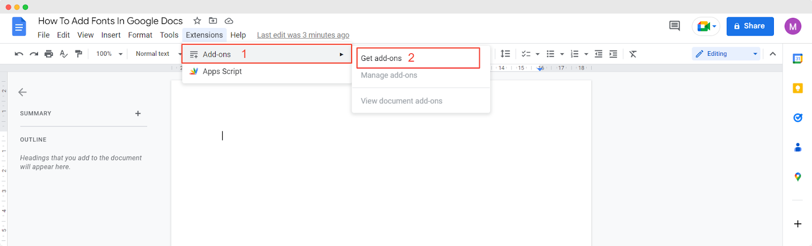Expand the checklist options arrow
This screenshot has width=812, height=246.
[x=537, y=54]
